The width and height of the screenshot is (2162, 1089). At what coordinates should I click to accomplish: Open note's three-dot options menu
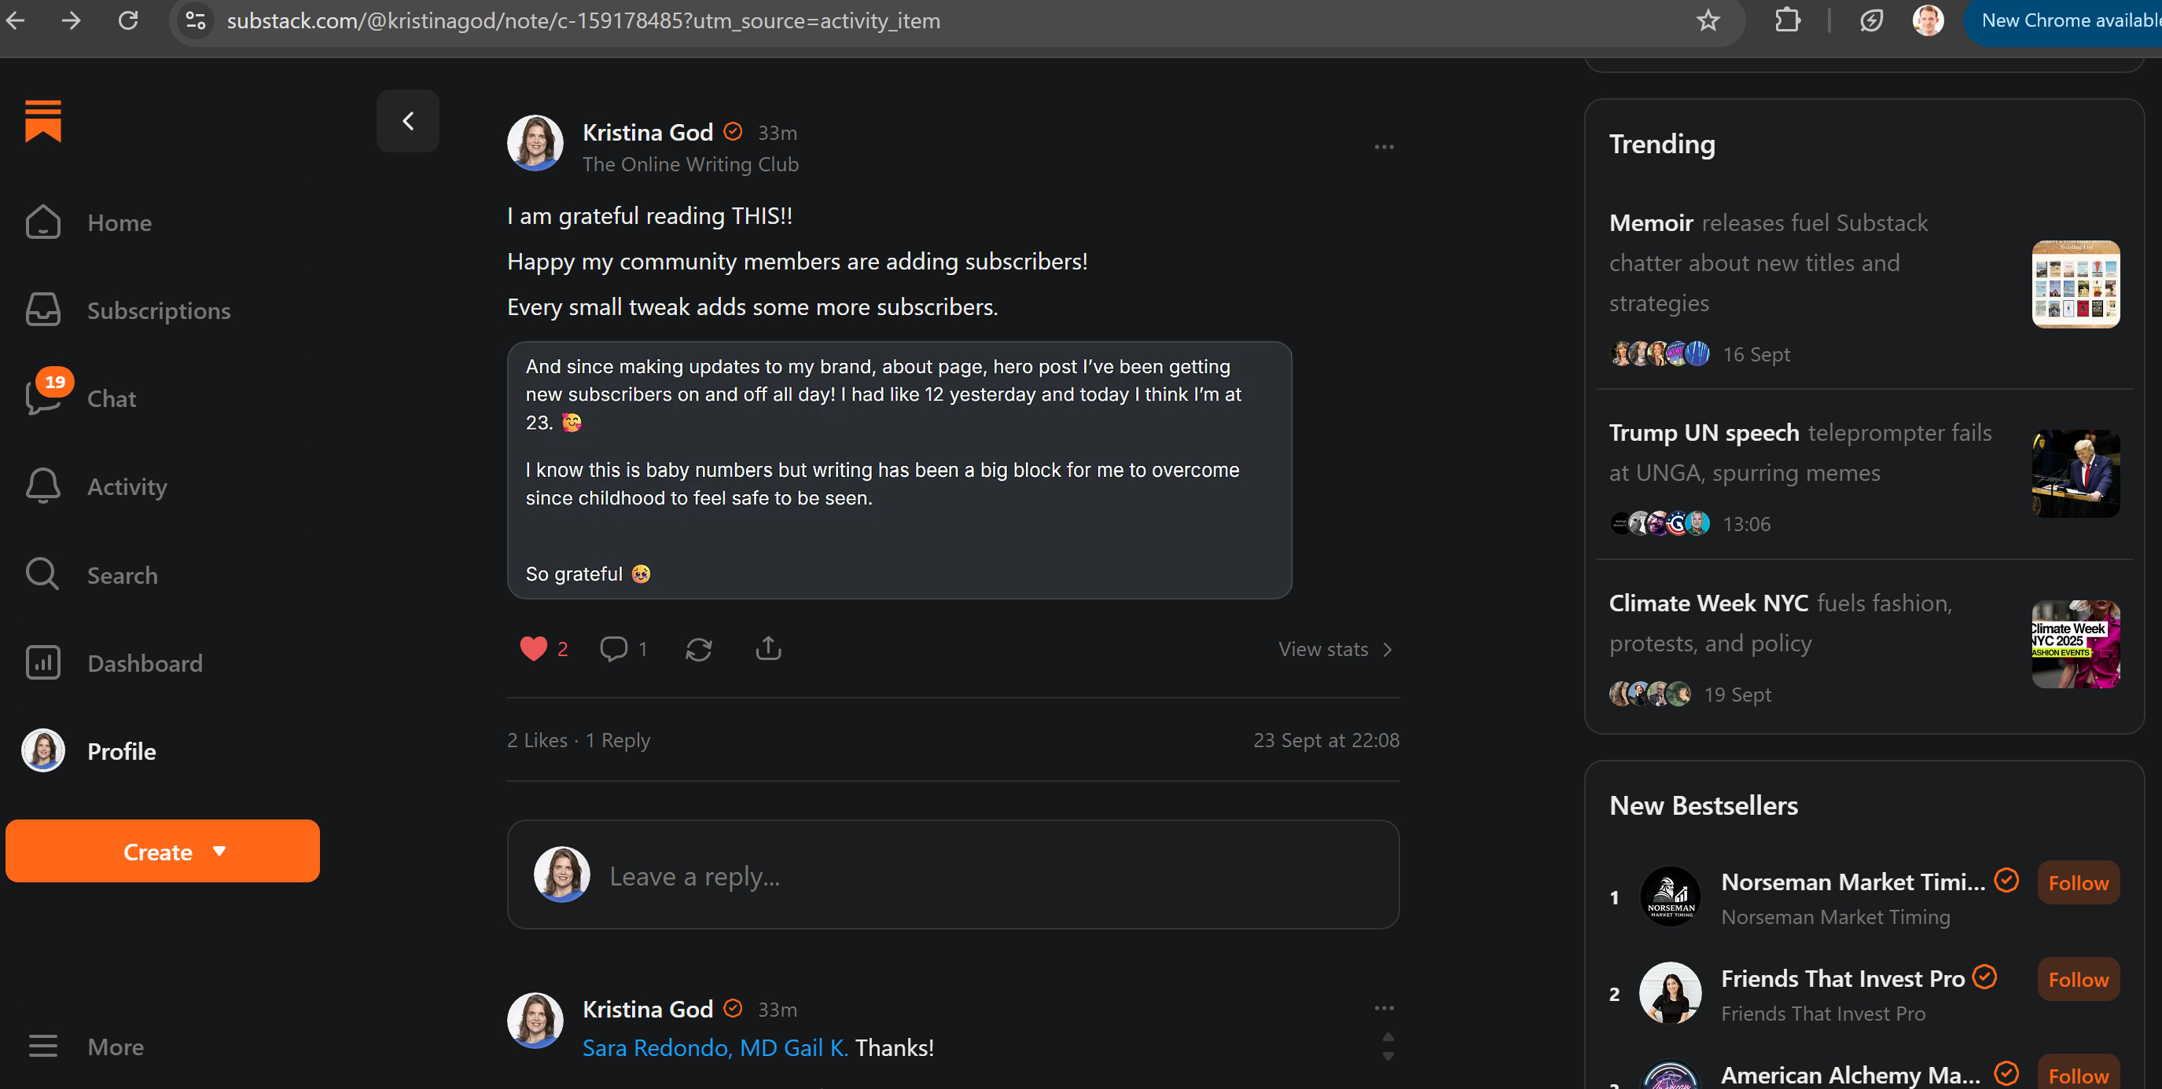(x=1384, y=147)
